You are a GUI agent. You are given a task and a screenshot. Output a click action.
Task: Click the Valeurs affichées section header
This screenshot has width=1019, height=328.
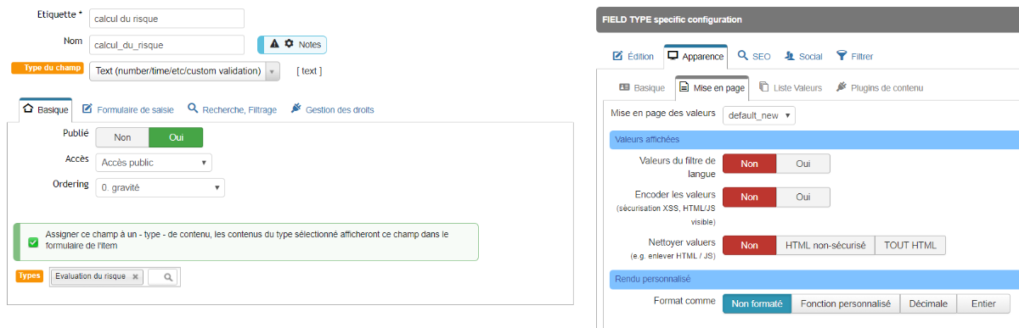(814, 139)
